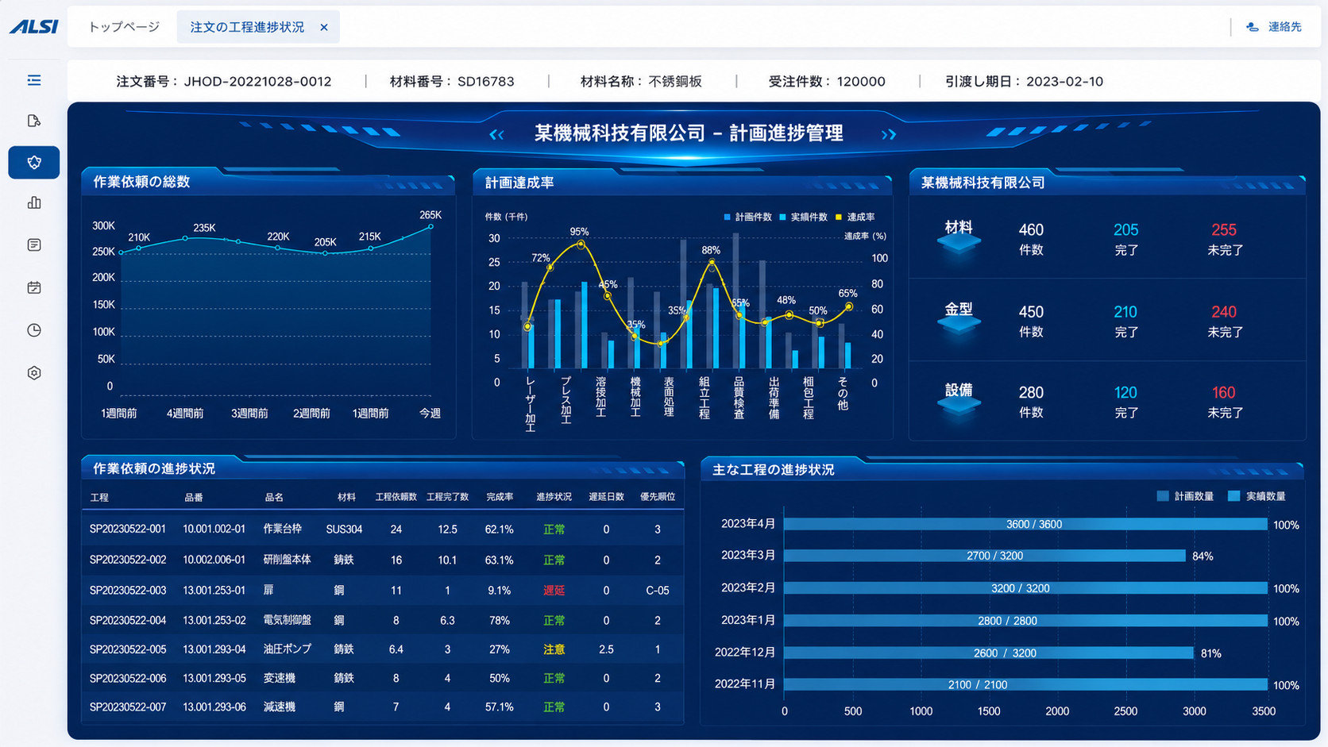This screenshot has width=1328, height=747.
Task: Select row SP20230522-003
Action: point(383,591)
